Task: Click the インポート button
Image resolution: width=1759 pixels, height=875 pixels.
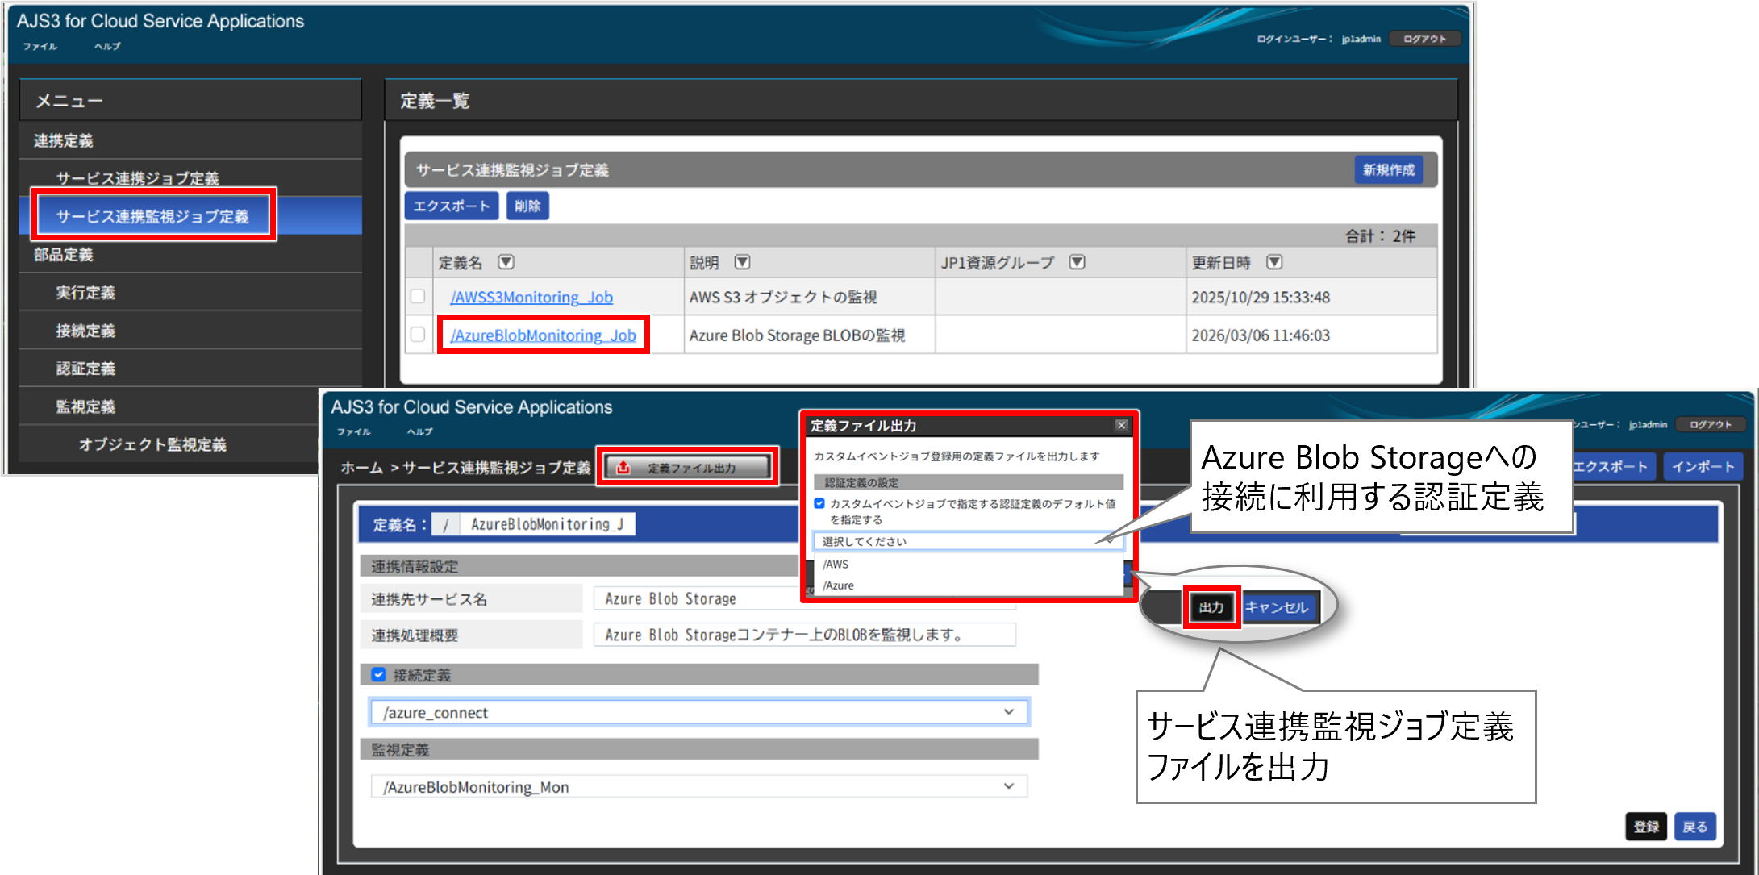Action: (x=1703, y=466)
